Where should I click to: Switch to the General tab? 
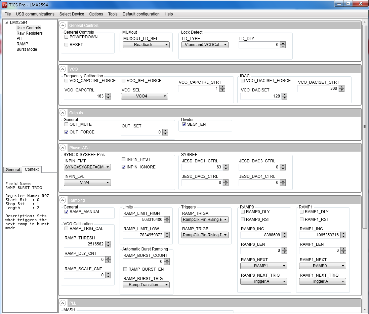pos(13,170)
